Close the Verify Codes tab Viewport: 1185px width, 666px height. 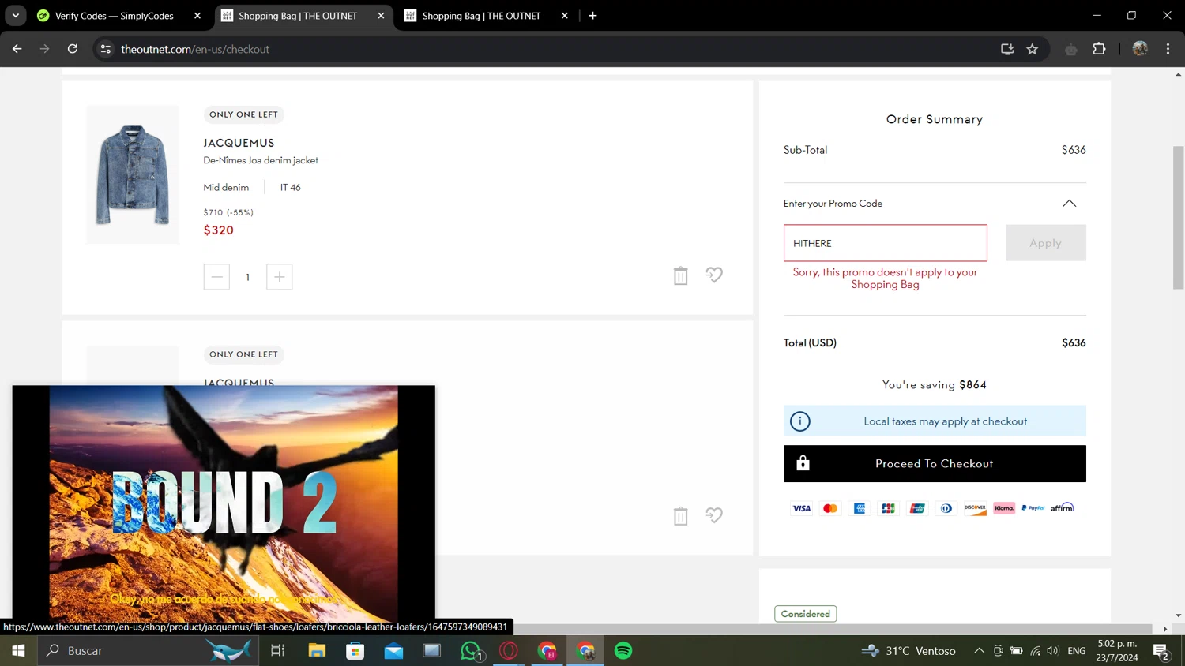point(197,16)
